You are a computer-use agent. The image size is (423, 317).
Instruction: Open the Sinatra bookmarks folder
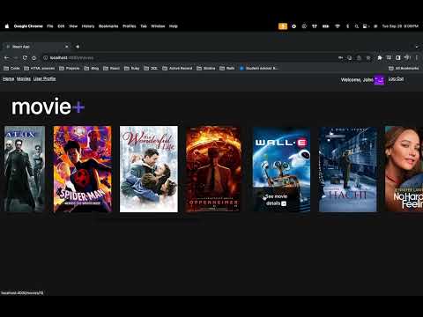[x=206, y=68]
